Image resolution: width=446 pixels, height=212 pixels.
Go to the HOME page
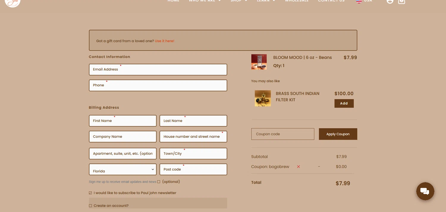[x=174, y=1]
